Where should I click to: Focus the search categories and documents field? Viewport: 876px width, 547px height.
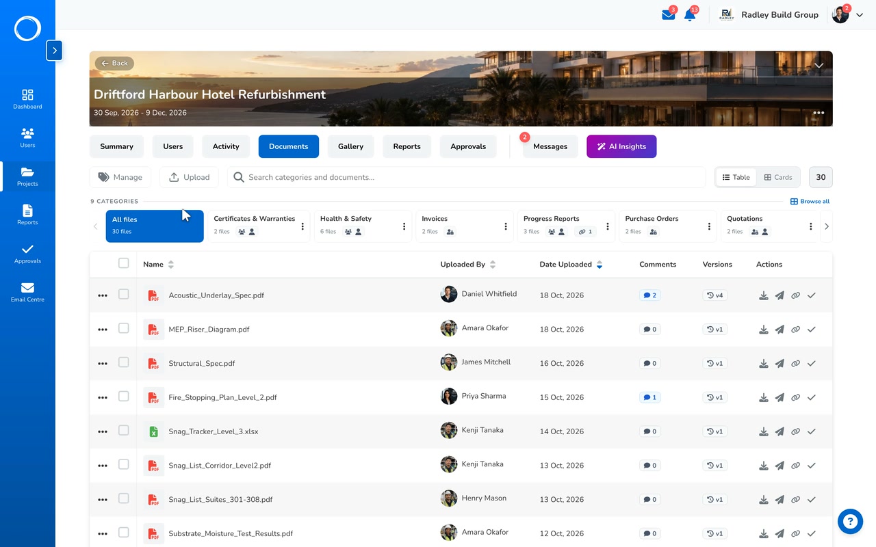click(466, 177)
